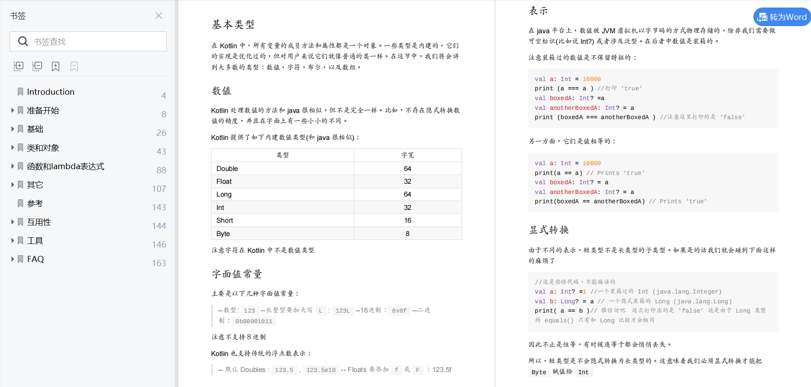Expand the 函数和lambda表达式 bookmark arrow

click(12, 166)
